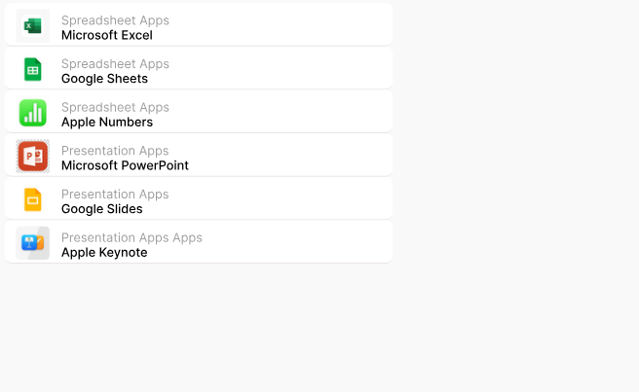Click the red Microsoft PowerPoint icon
The width and height of the screenshot is (639, 392).
(x=33, y=156)
